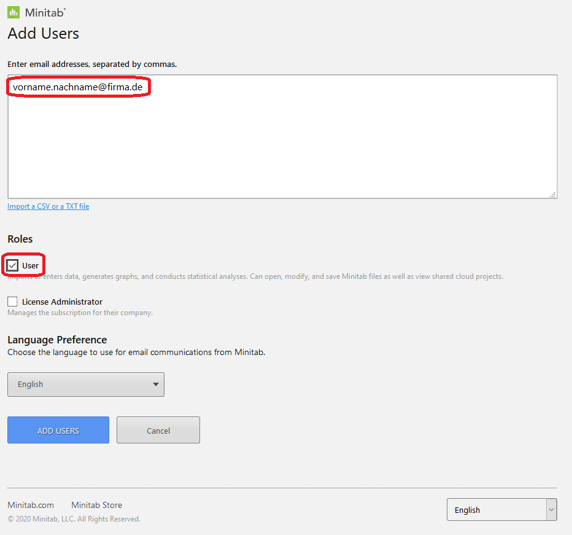The height and width of the screenshot is (535, 572).
Task: Click the Cancel button
Action: click(x=158, y=430)
